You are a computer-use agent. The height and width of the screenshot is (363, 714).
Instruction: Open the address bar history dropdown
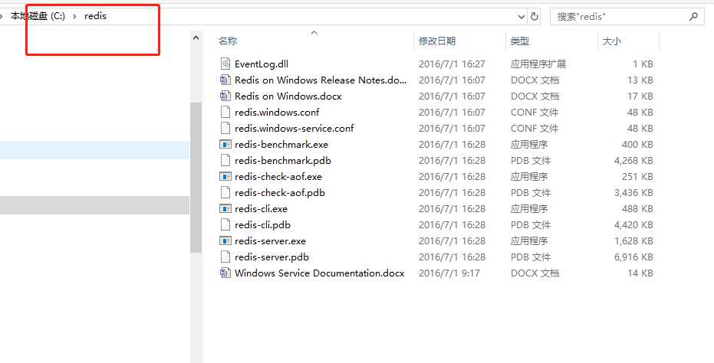(x=522, y=16)
